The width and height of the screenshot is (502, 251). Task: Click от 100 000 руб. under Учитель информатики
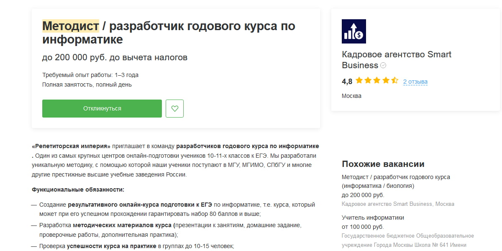coord(364,226)
